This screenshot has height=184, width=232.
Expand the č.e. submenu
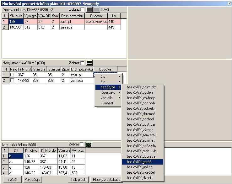pos(108,82)
